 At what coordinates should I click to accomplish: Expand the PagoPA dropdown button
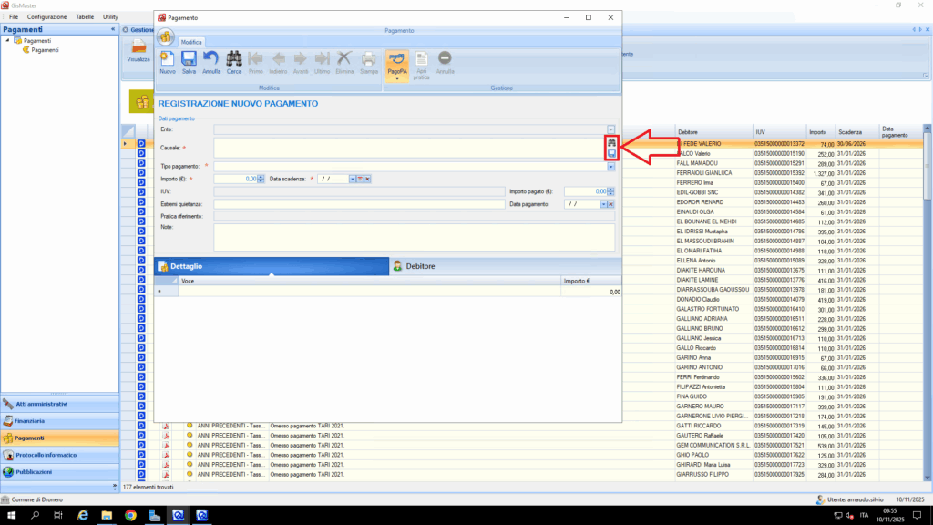[x=395, y=79]
